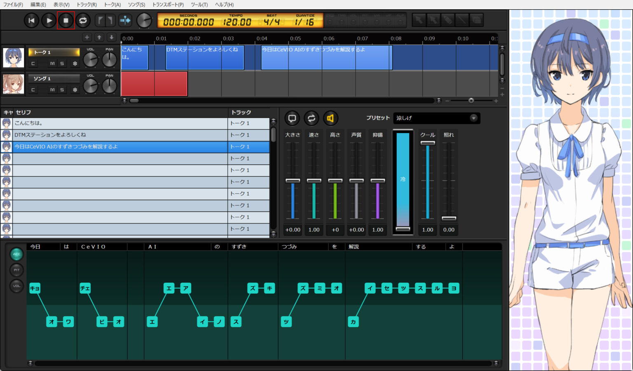
Task: Add a new track with plus button
Action: point(87,38)
